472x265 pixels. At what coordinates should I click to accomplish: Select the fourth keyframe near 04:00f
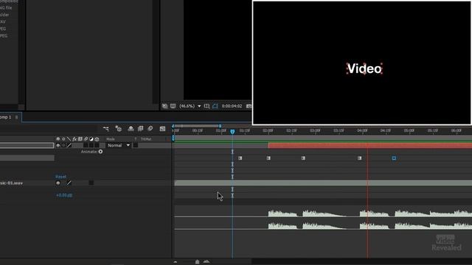pyautogui.click(x=359, y=158)
